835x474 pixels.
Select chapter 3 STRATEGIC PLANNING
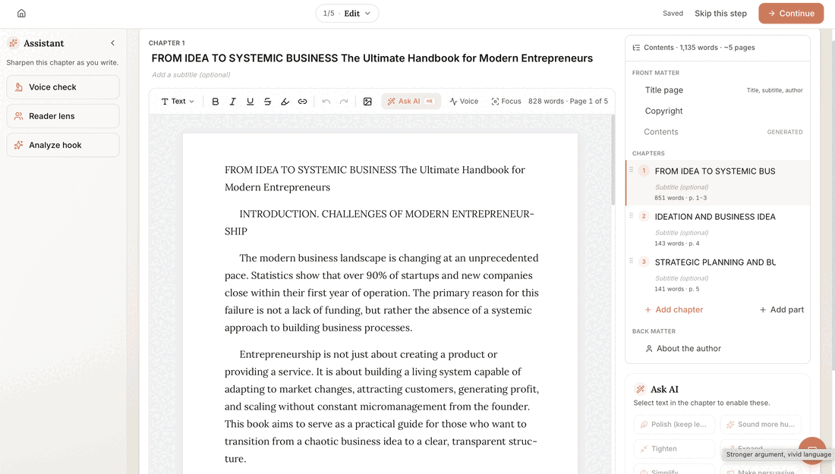click(x=718, y=274)
